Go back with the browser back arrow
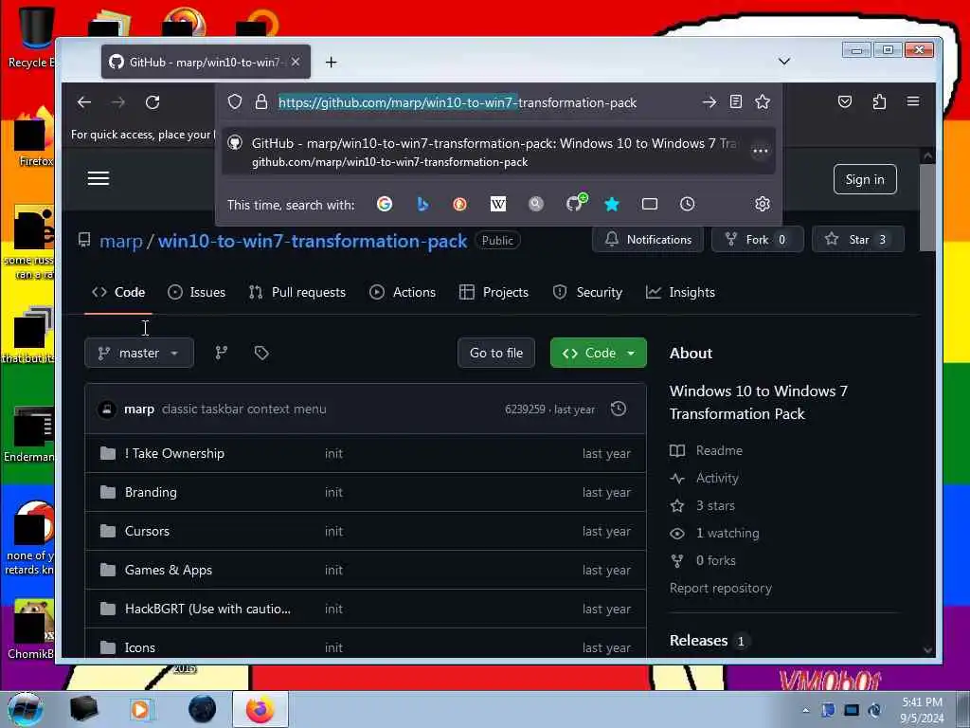 tap(84, 102)
